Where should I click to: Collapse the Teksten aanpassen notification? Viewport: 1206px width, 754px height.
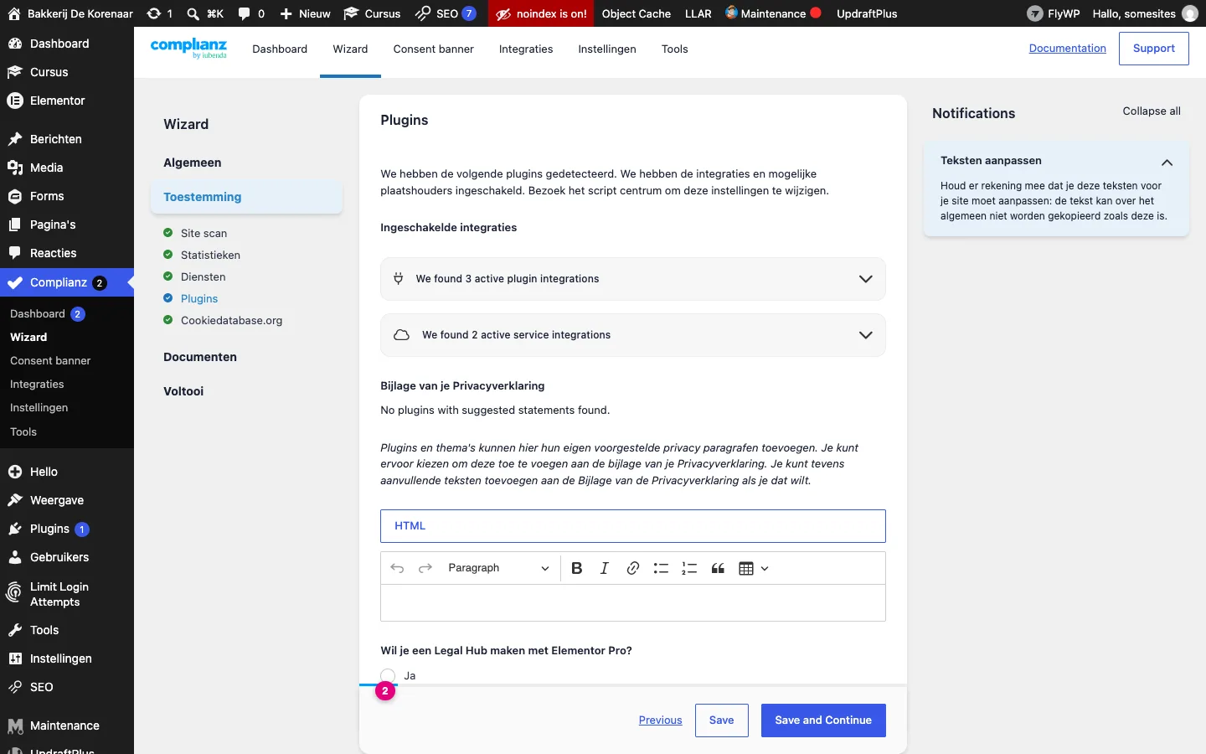coord(1167,162)
